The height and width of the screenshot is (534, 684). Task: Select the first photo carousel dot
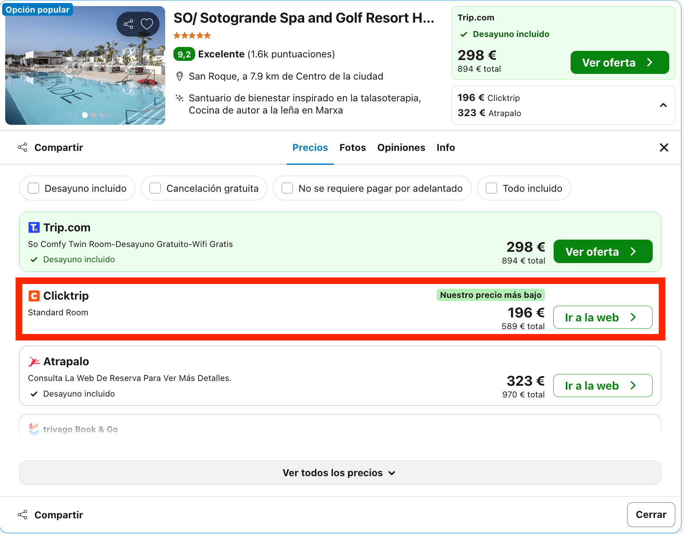[x=85, y=115]
